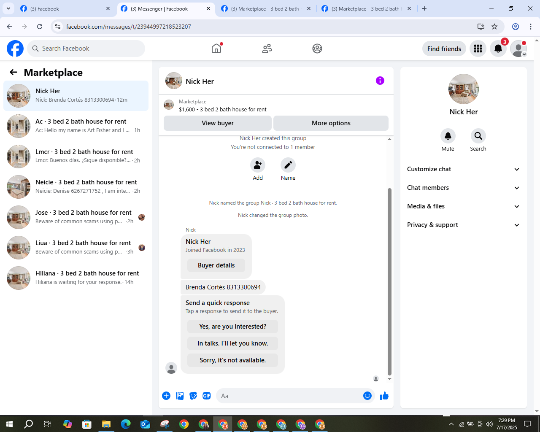Open the Lmcr house for rent conversation
The image size is (540, 432).
coord(76,157)
